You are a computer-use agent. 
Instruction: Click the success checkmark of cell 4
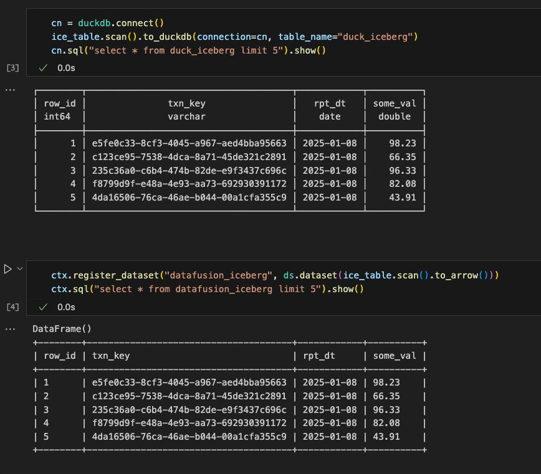(43, 307)
